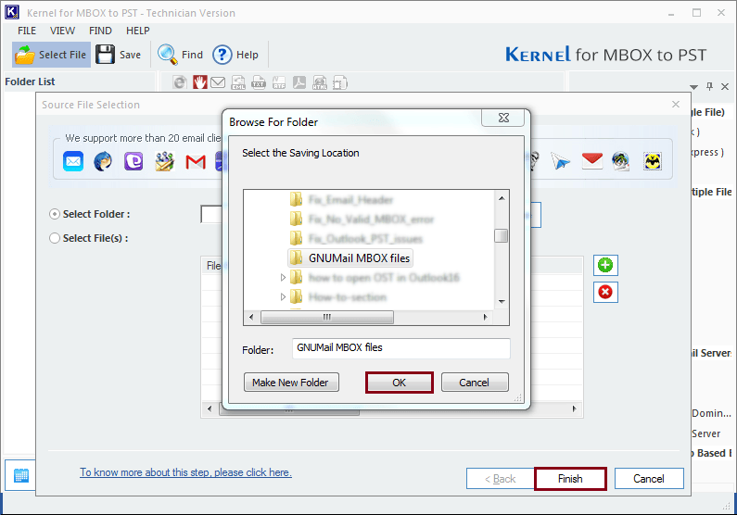Close the Source File Selection dialog
This screenshot has height=515, width=737.
[x=676, y=105]
